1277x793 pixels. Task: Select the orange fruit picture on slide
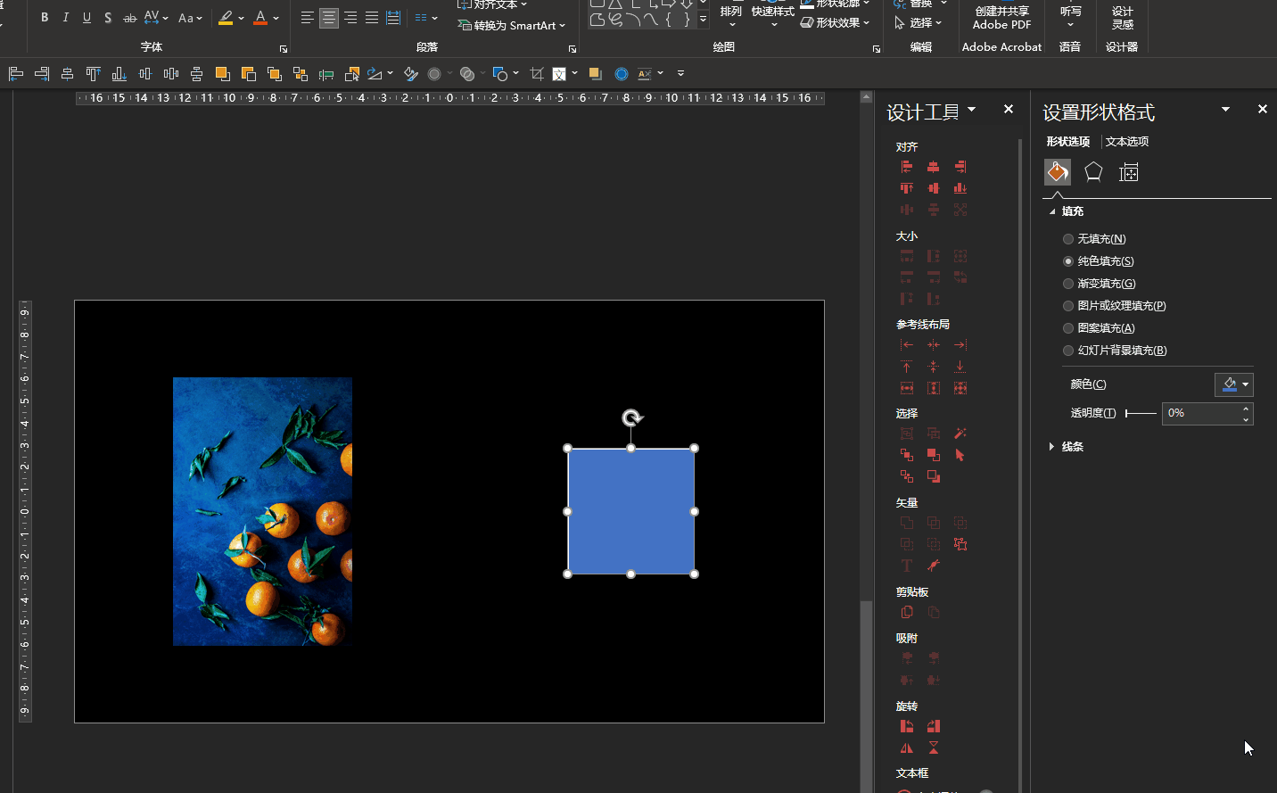(262, 511)
